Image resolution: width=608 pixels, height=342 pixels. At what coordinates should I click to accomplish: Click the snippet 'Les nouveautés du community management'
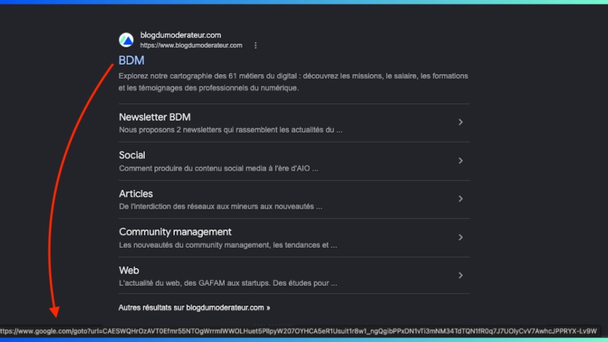(228, 245)
